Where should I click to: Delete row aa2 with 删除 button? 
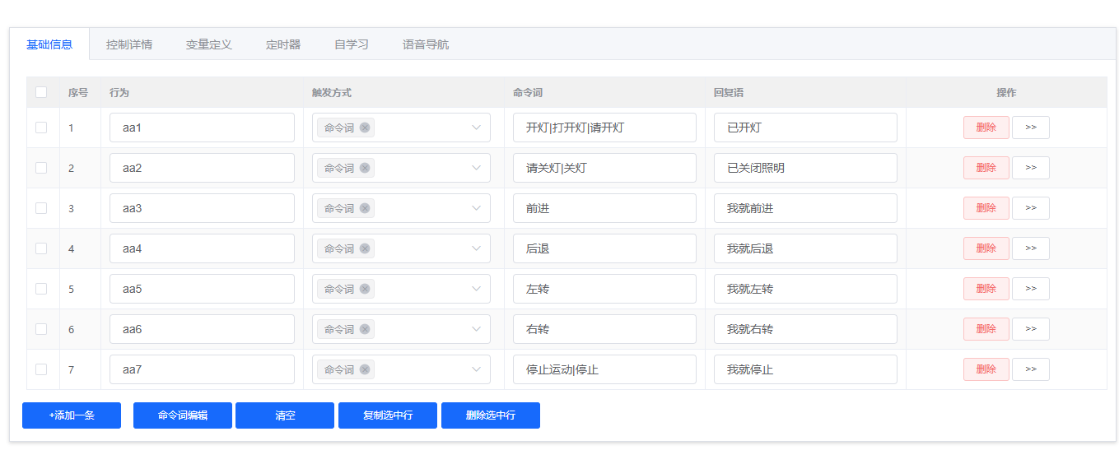pos(986,168)
